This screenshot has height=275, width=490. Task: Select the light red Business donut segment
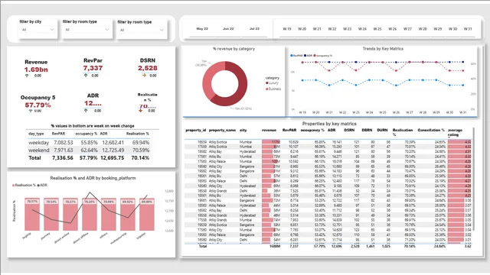click(x=209, y=79)
